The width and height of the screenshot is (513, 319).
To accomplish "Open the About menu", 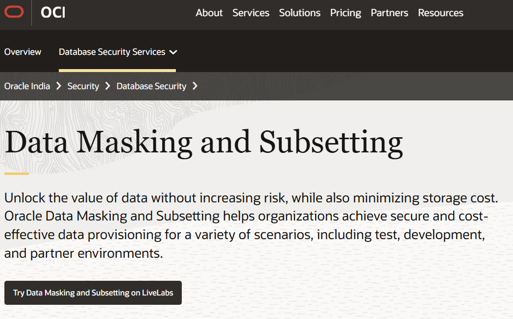I will 209,13.
